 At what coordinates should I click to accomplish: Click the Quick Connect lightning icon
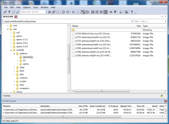click(x=9, y=12)
